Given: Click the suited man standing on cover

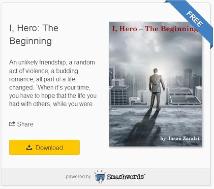Looking at the screenshot, I should point(157,89).
